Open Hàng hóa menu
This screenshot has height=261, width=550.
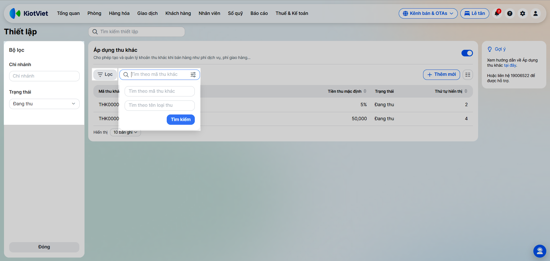[119, 13]
